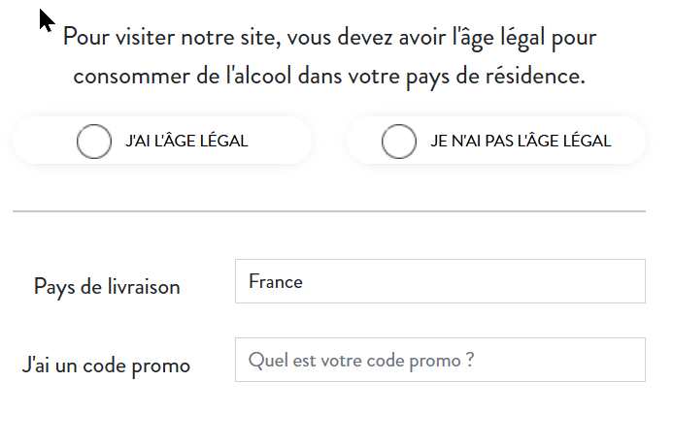Viewport: 673px width, 445px height.
Task: Click the Pays de livraison label
Action: pos(107,287)
